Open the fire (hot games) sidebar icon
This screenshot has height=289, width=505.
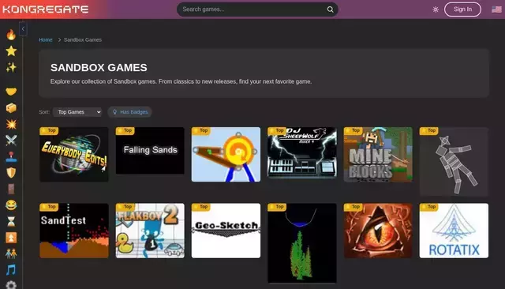11,35
